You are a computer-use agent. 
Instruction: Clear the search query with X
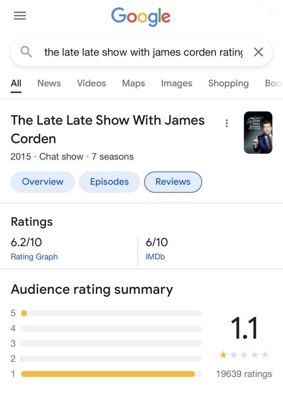pyautogui.click(x=259, y=52)
